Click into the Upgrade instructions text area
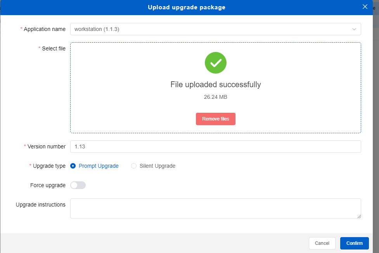Image resolution: width=379 pixels, height=253 pixels. [215, 208]
